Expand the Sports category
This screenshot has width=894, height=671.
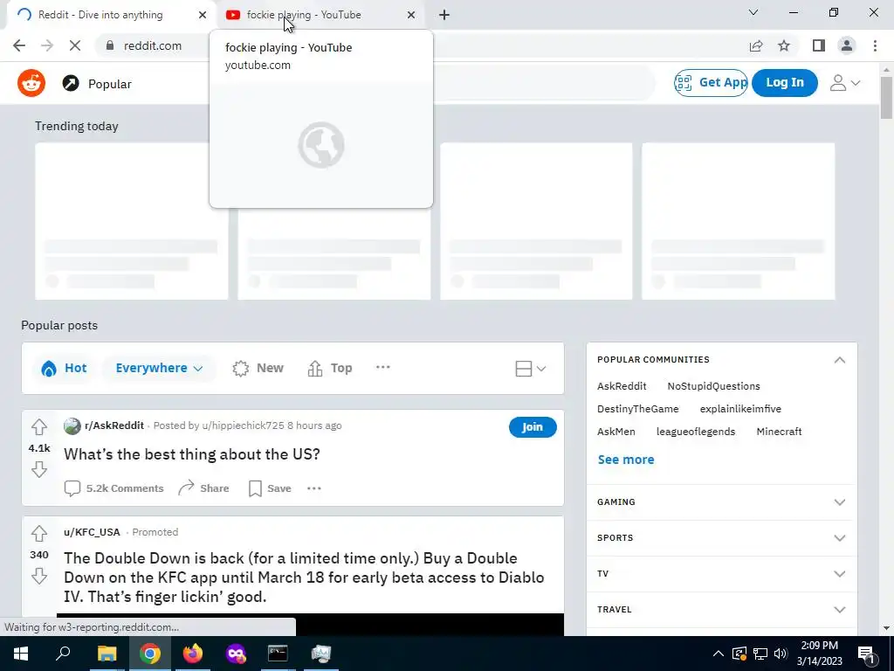(x=839, y=538)
